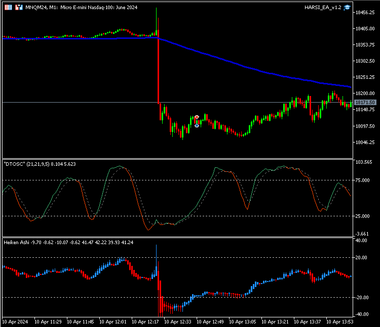
Task: Click the 10 Apr 12:33 time label
Action: (x=178, y=322)
